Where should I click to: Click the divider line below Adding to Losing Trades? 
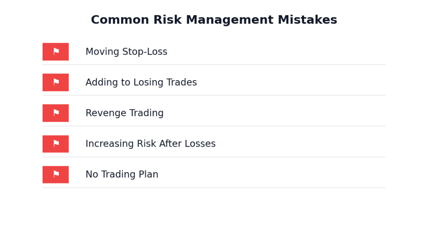pyautogui.click(x=214, y=95)
